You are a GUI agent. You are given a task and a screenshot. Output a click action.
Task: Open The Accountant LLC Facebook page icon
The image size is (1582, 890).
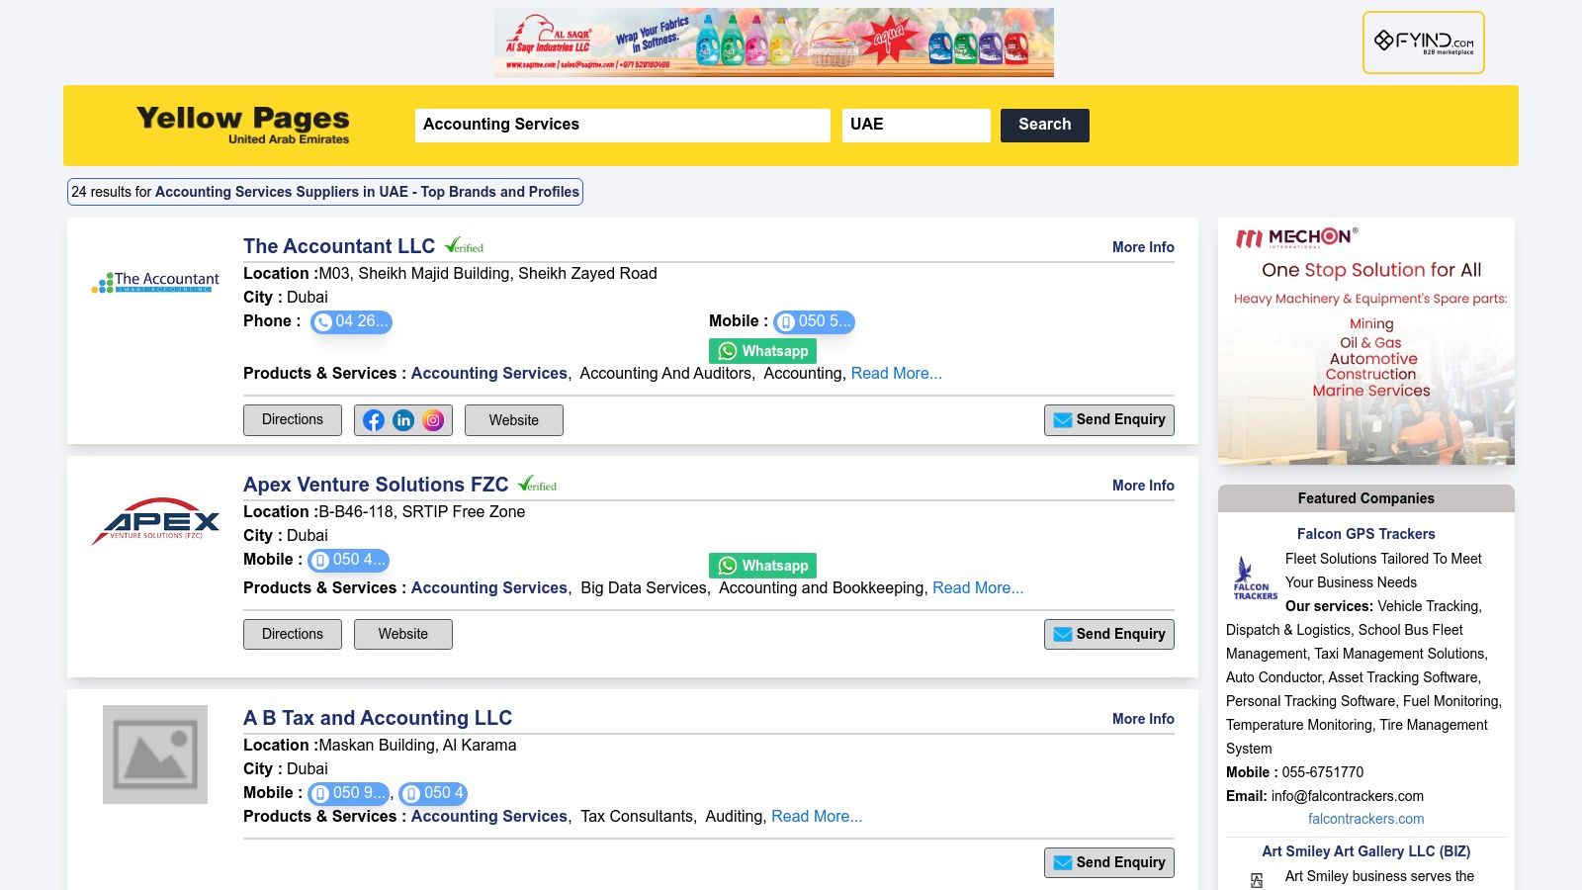[x=374, y=420]
